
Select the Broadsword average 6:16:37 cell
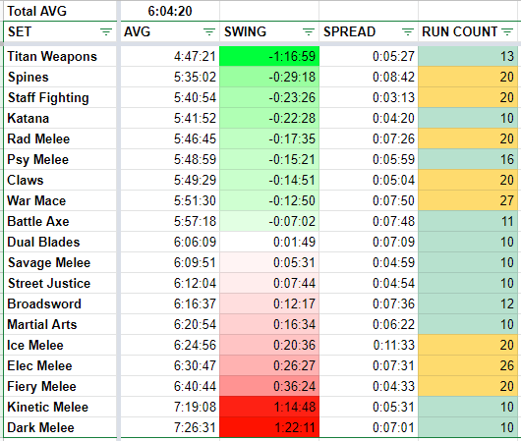(x=170, y=303)
